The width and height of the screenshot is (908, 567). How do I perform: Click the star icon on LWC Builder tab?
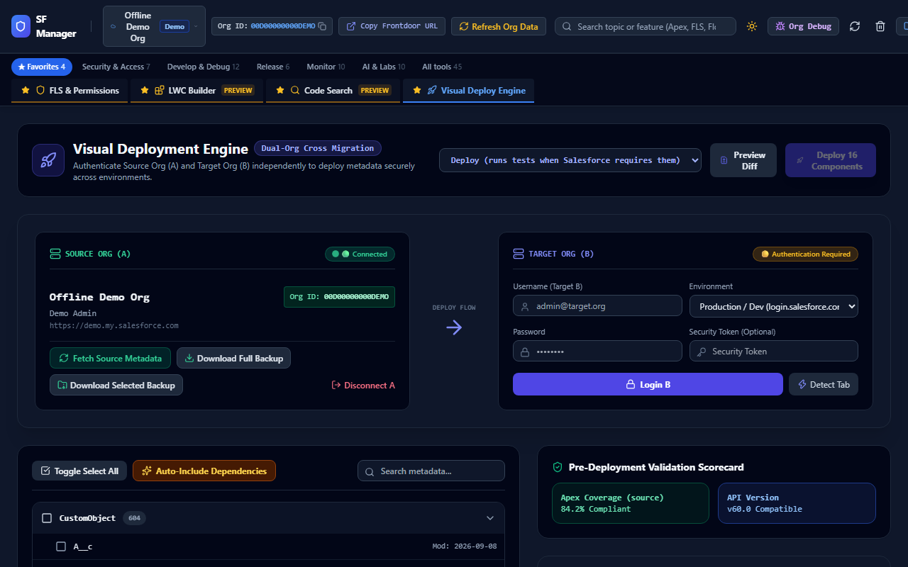point(145,91)
